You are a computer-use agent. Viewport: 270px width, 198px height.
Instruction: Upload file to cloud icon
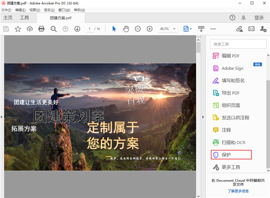pos(30,29)
